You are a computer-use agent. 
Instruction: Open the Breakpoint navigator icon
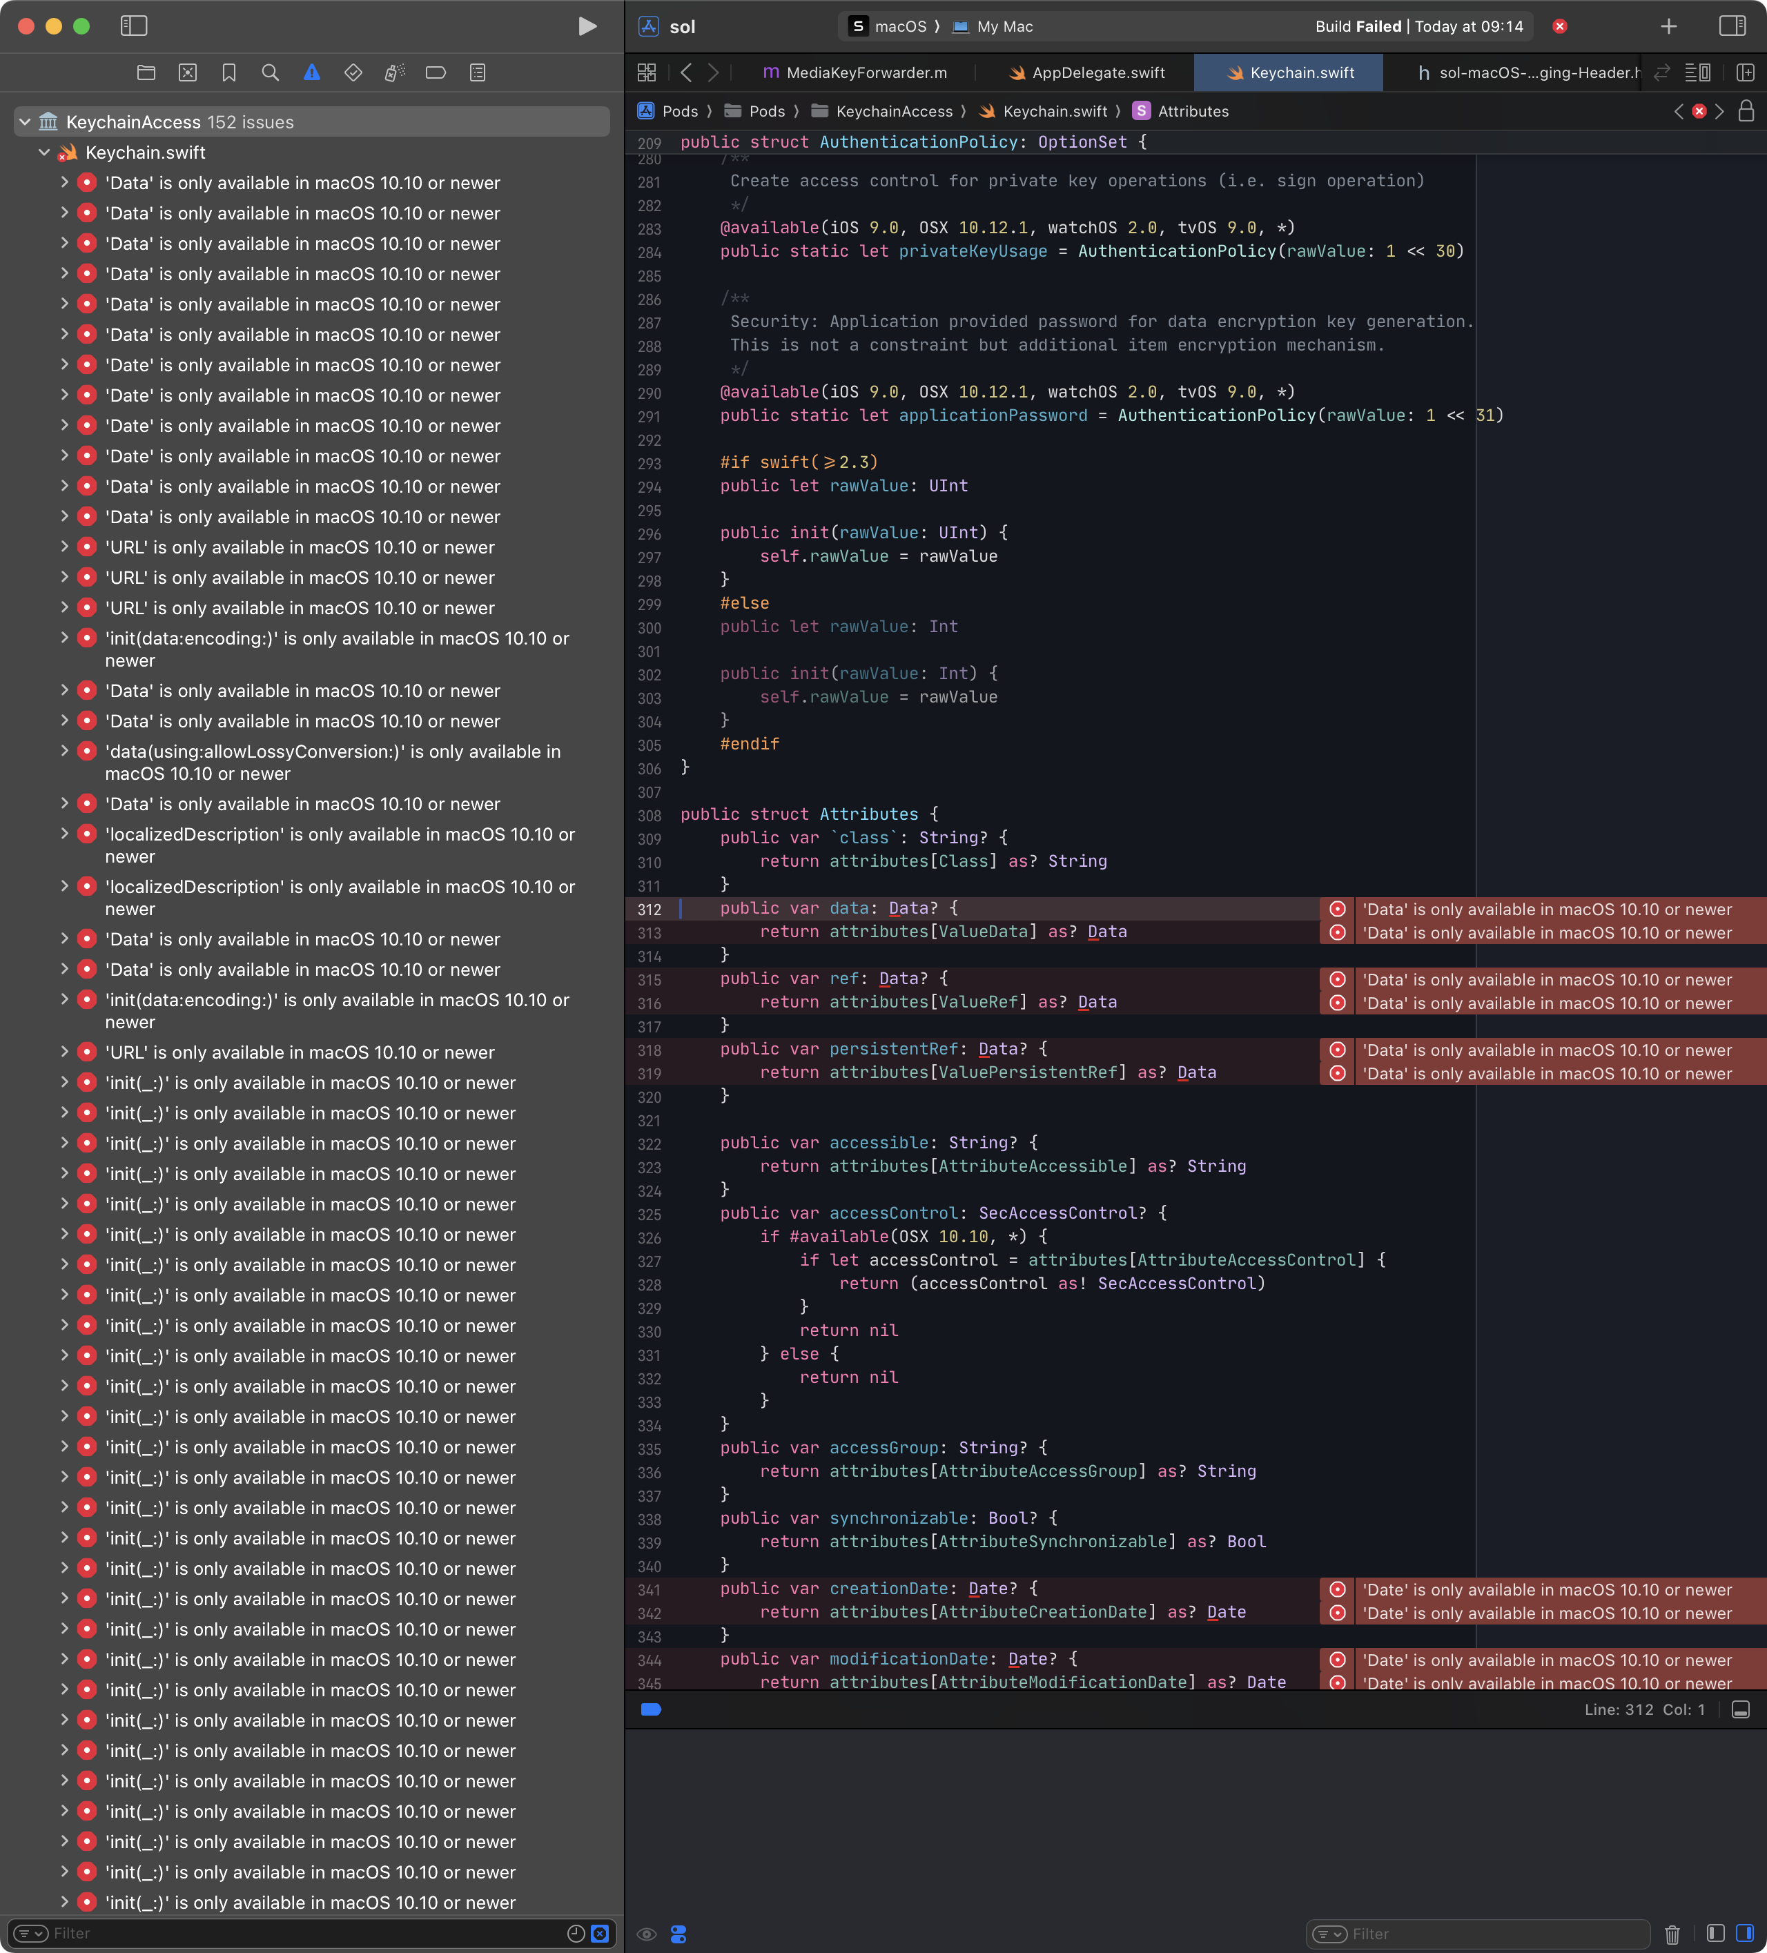tap(436, 72)
